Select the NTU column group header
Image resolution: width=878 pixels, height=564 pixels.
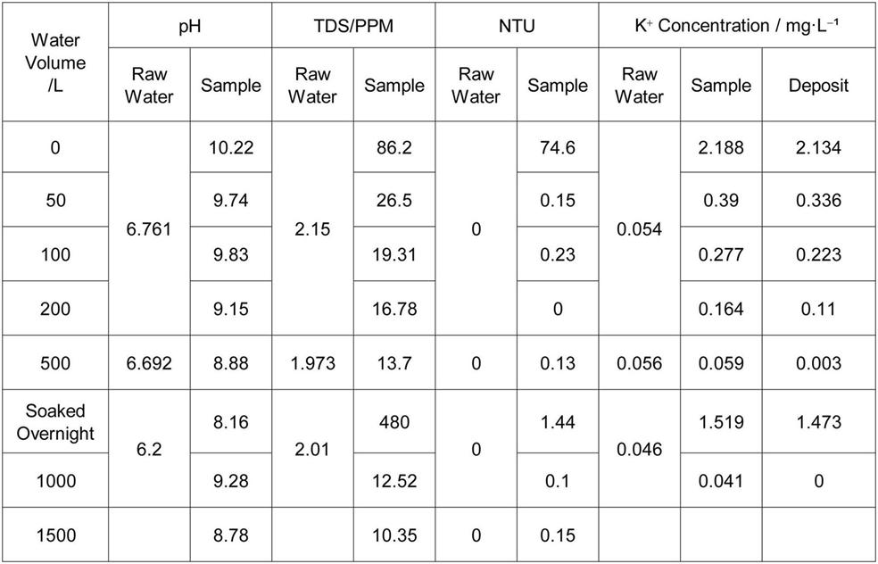coord(517,25)
